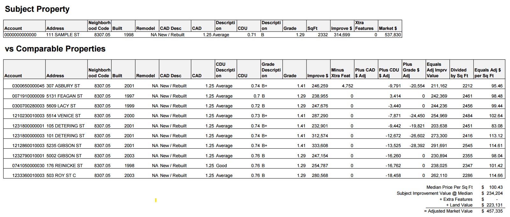Image resolution: width=510 pixels, height=217 pixels.
Task: Click the 111 SAMPLE ST address
Action: pos(63,35)
